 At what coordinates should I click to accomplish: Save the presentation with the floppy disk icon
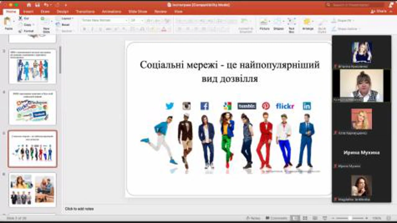(37, 5)
